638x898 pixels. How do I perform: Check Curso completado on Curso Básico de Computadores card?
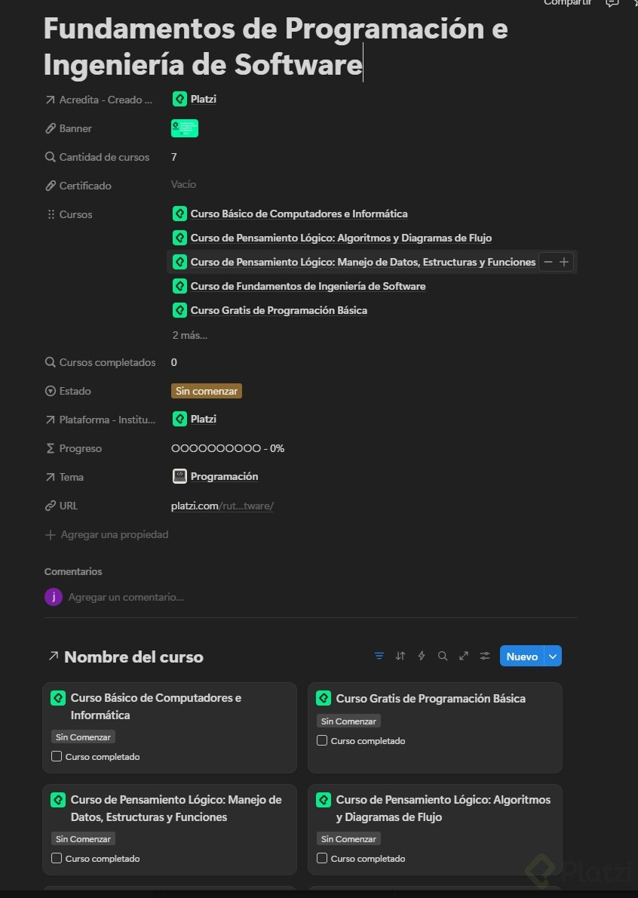click(57, 756)
